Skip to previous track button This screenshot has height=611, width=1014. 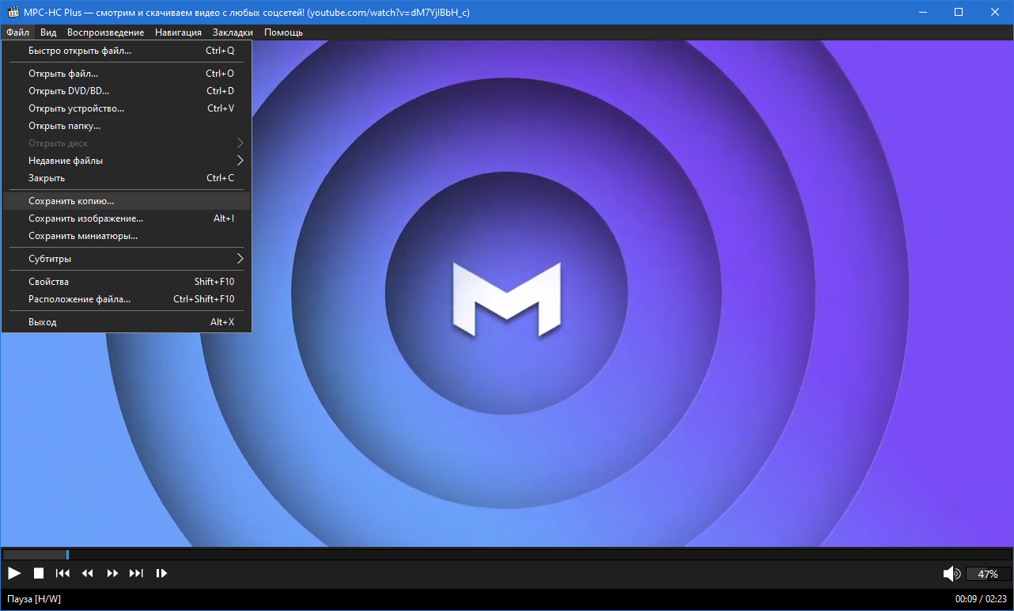click(63, 573)
